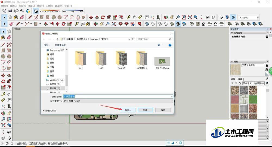Collapse the 材料 panel section
This screenshot has height=147, width=272.
[x=232, y=61]
